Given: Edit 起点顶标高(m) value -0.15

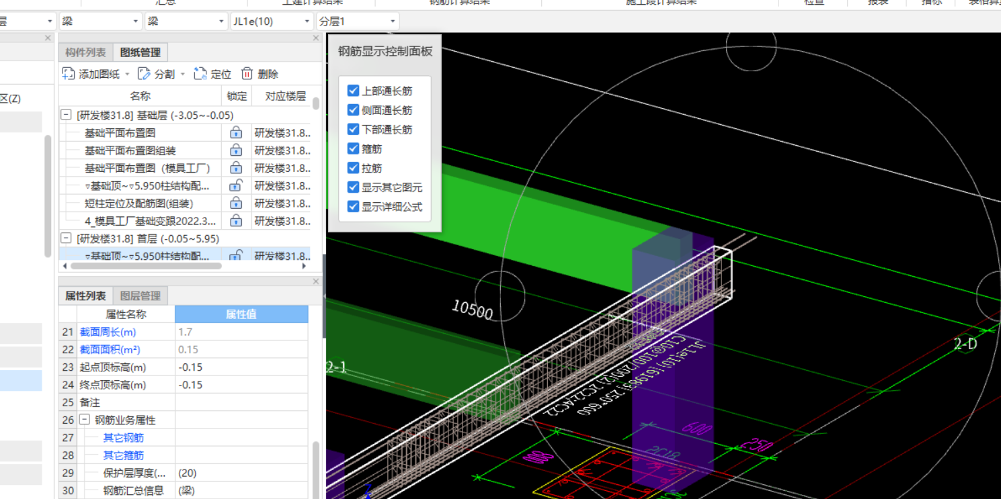Looking at the screenshot, I should coord(241,367).
